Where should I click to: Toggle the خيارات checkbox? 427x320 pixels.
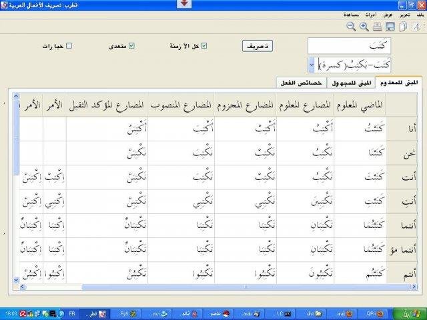pos(69,46)
